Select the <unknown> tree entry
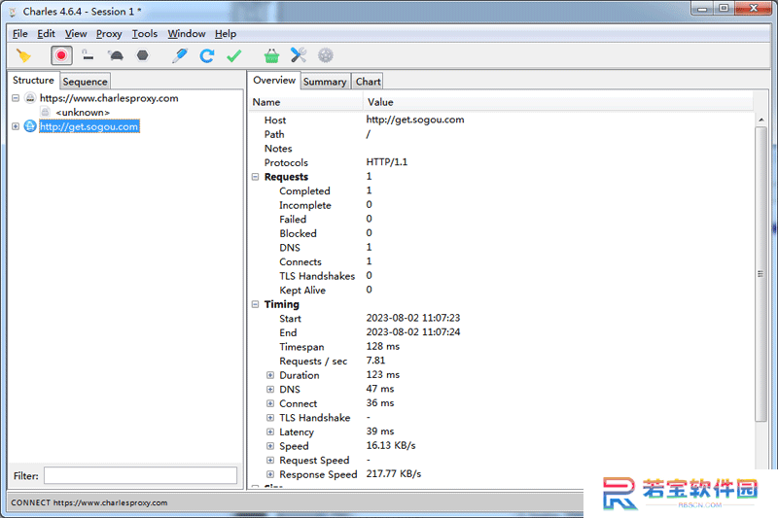The width and height of the screenshot is (778, 518). point(83,113)
